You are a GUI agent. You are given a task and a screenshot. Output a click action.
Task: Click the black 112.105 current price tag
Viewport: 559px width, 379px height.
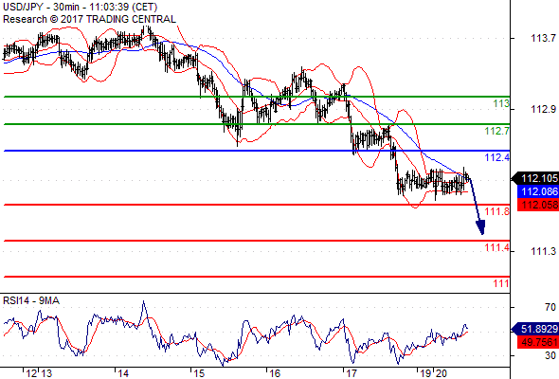535,178
